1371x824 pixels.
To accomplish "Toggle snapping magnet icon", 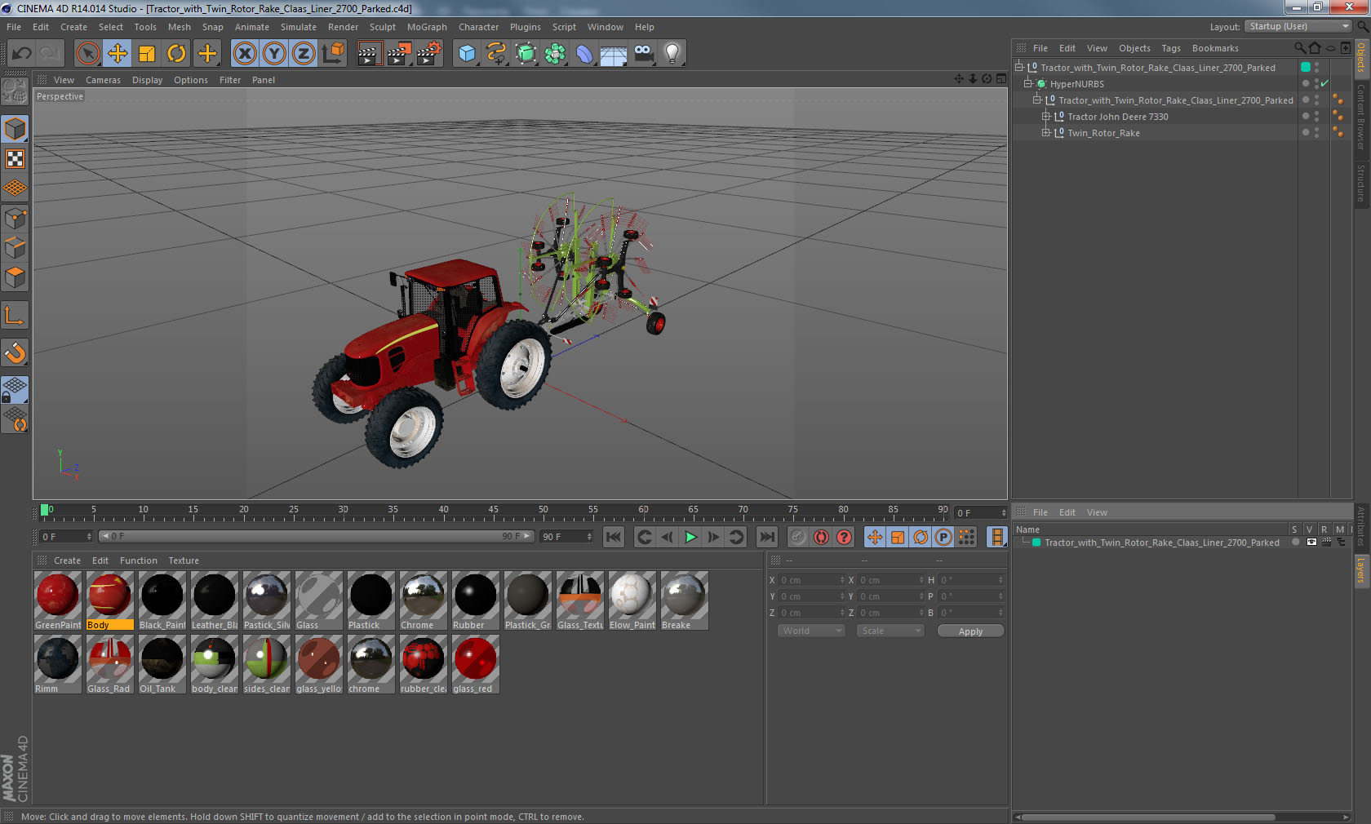I will click(x=15, y=353).
